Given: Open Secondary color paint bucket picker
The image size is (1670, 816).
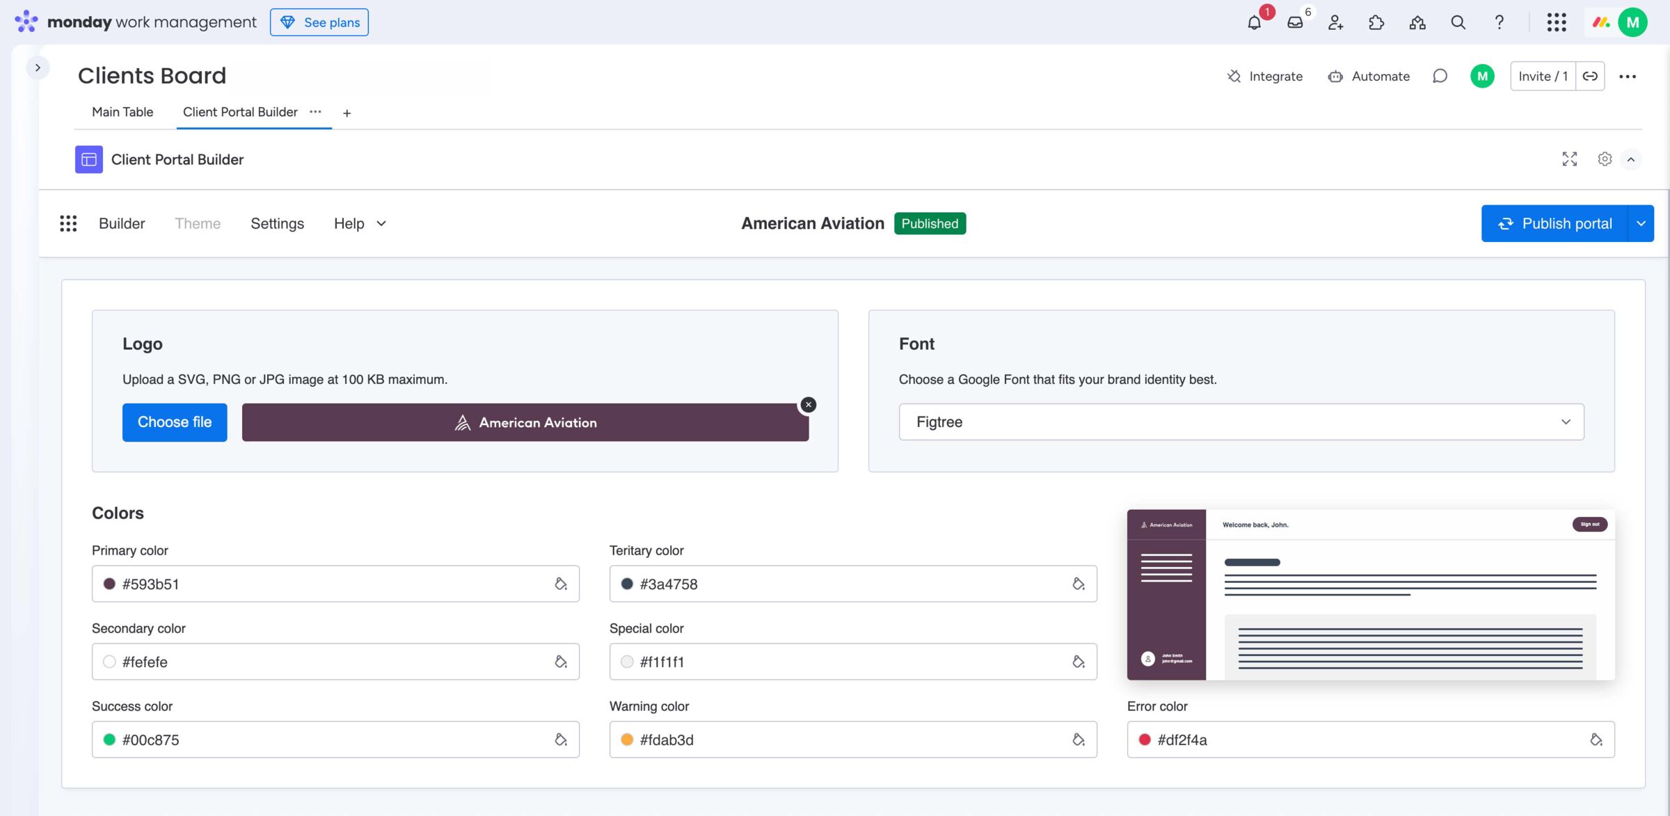Looking at the screenshot, I should tap(561, 662).
